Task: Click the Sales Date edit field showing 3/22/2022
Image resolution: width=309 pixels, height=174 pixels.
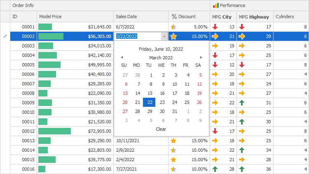Action: (138, 36)
